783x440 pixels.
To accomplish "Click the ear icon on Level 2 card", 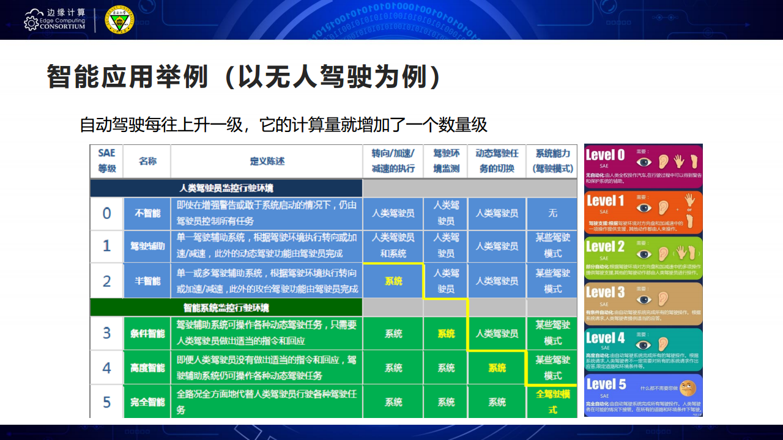I will [663, 254].
